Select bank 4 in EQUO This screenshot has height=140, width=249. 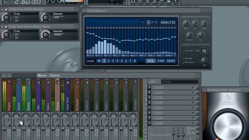click(x=117, y=61)
